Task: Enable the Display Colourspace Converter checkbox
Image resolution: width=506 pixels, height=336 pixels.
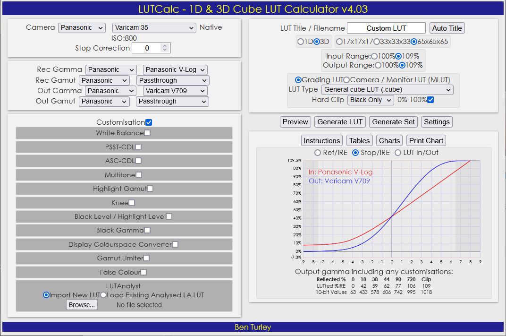Action: point(175,244)
